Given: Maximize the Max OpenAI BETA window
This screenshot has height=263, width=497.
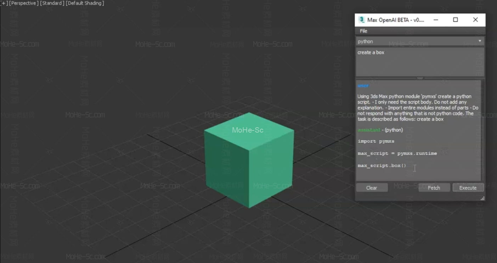Looking at the screenshot, I should 456,20.
